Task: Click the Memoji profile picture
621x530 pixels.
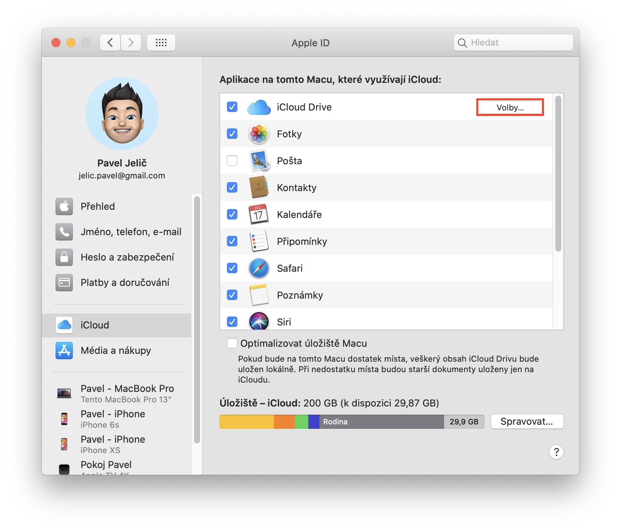Action: pos(122,113)
